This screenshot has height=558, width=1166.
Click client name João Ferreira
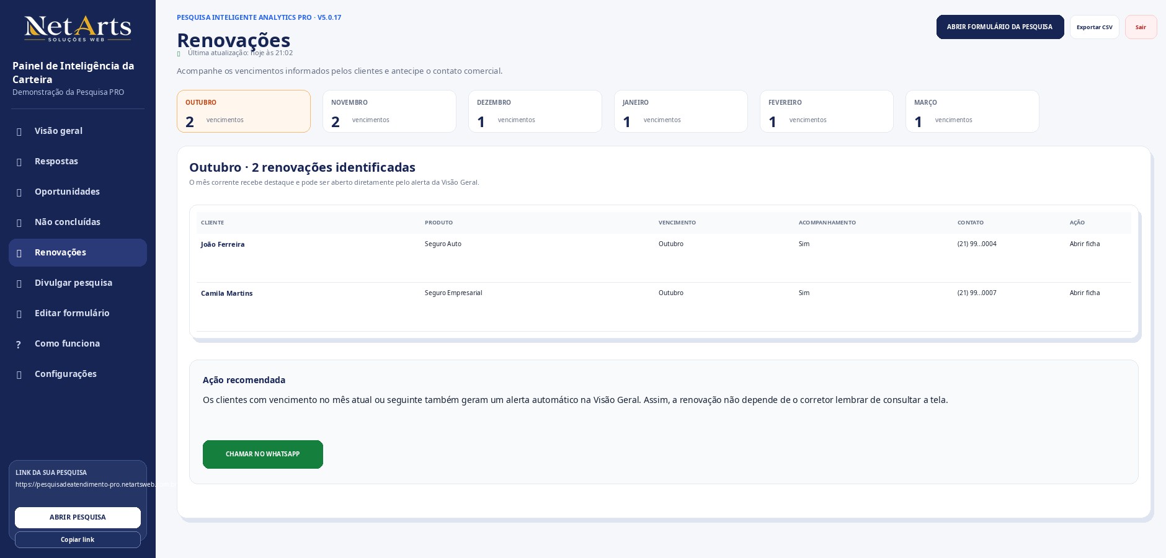tap(223, 245)
